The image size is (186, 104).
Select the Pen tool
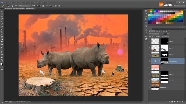2,47
